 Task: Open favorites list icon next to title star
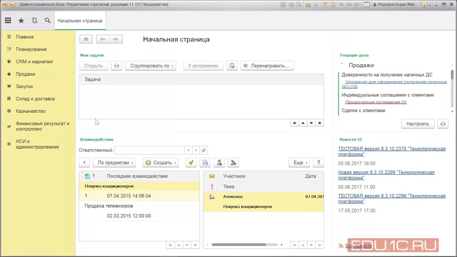click(x=316, y=5)
